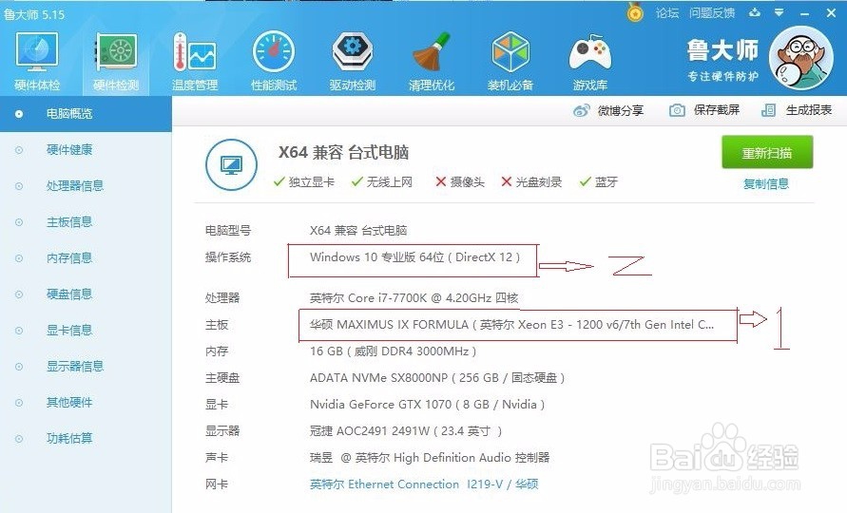Click the 英特尔 Core i7-7700K processor text
Screen dimensions: 847x513
pos(414,298)
